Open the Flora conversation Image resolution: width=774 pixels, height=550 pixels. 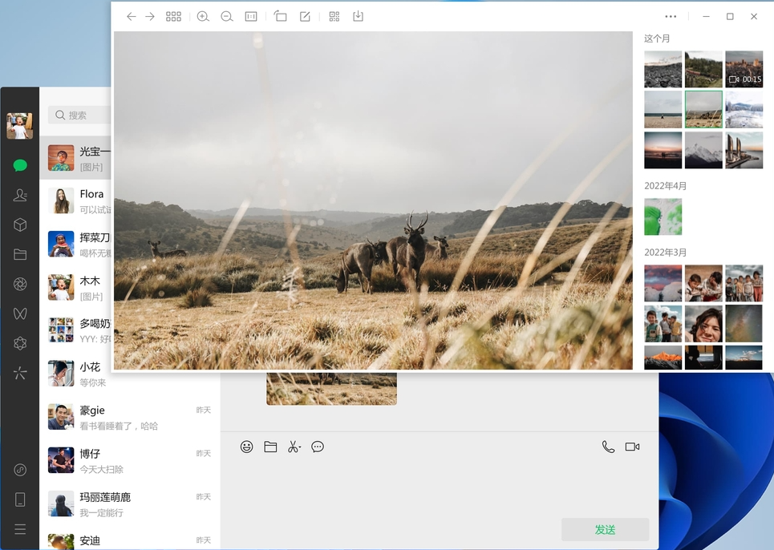pos(75,201)
